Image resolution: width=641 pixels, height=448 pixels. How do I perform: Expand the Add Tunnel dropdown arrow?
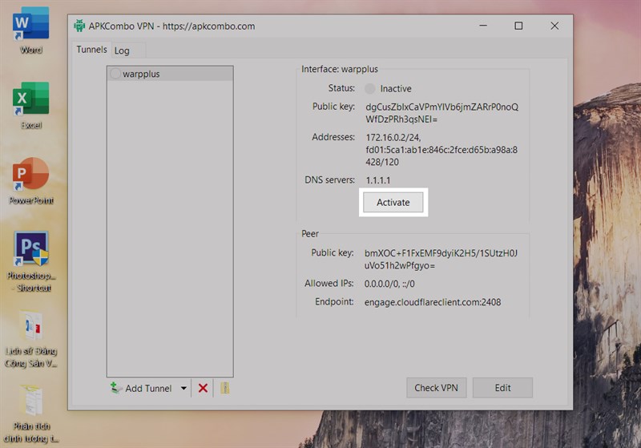(x=183, y=388)
